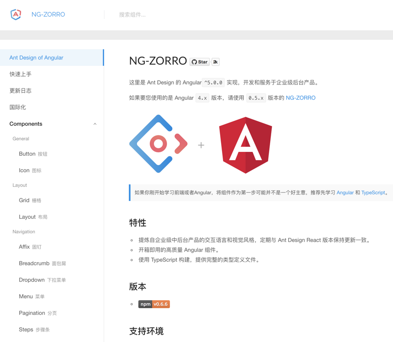Open Affix 固钉 component page
Viewport: 393px width, 342px height.
coord(52,247)
